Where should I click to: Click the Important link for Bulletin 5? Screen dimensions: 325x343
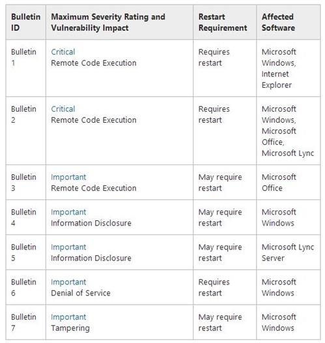click(68, 248)
